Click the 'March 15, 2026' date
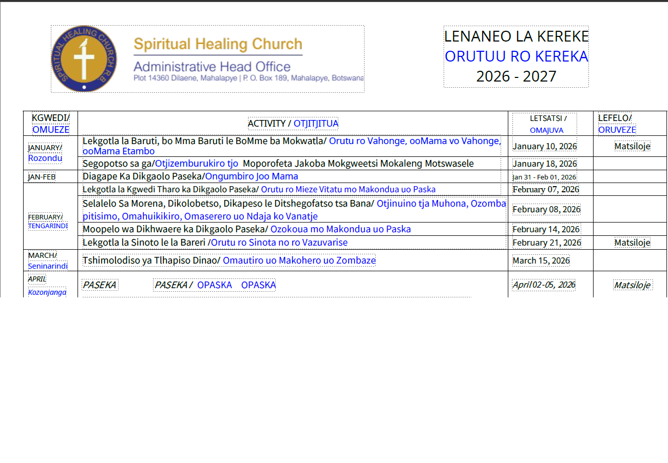 pos(541,260)
